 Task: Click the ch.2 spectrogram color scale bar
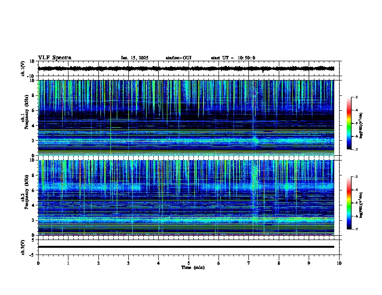click(x=349, y=203)
